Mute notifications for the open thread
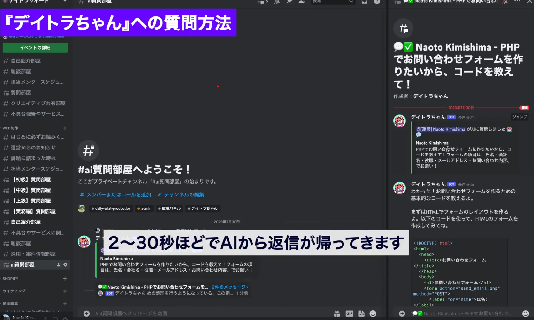The image size is (534, 320). click(x=505, y=2)
